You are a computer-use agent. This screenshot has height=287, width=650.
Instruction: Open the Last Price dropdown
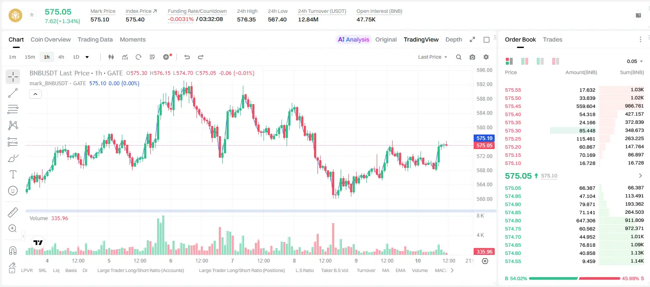tap(432, 57)
